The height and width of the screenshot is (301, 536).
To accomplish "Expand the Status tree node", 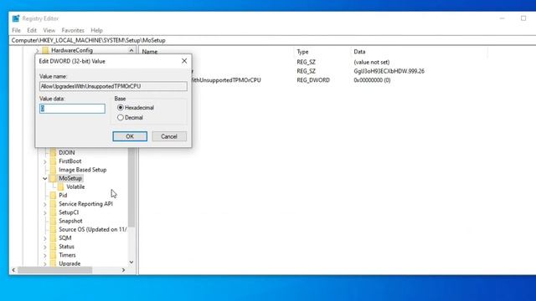I will coord(44,247).
